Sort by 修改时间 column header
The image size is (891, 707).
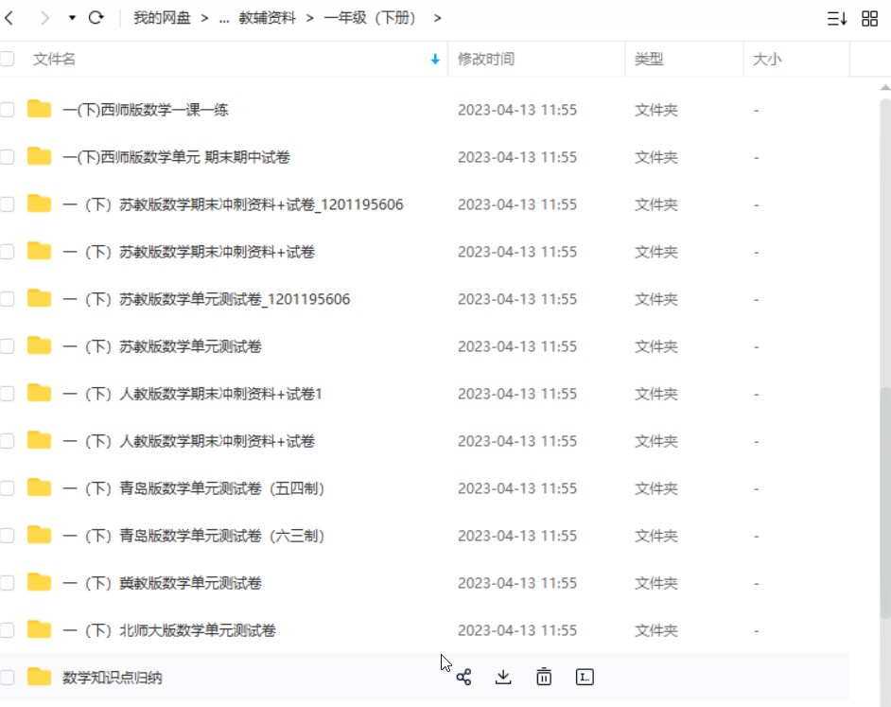486,60
